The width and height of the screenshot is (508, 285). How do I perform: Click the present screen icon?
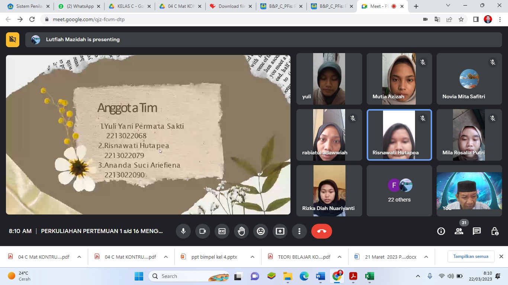point(280,231)
